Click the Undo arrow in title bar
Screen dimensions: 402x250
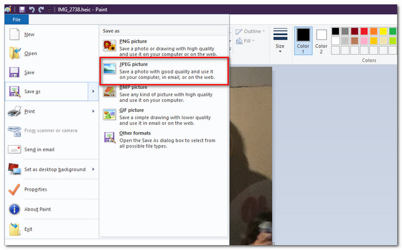click(x=32, y=9)
